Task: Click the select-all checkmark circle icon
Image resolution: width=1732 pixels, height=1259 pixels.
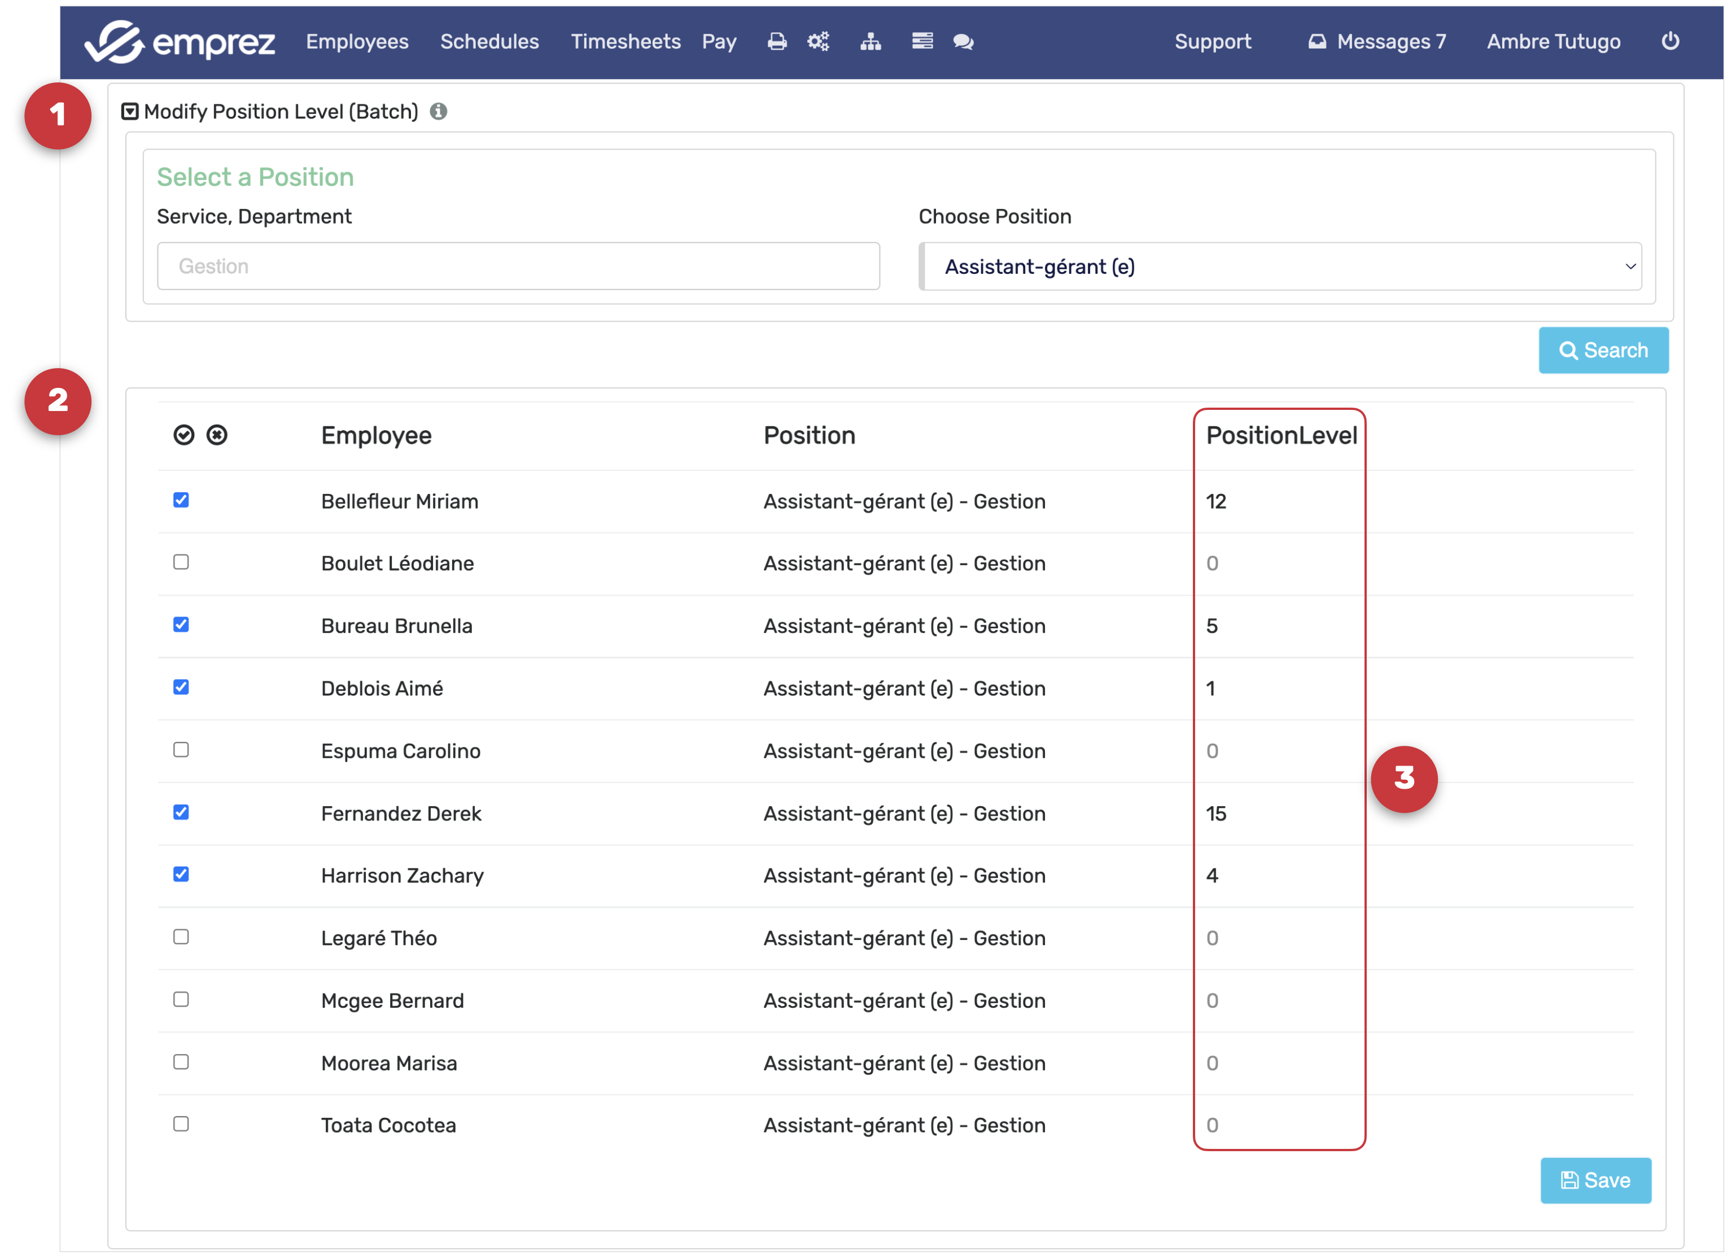Action: click(183, 435)
